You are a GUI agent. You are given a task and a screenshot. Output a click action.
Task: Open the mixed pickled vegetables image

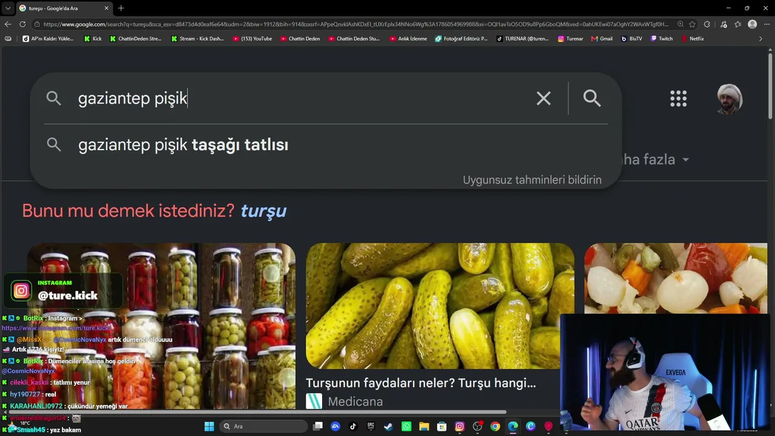(x=676, y=279)
